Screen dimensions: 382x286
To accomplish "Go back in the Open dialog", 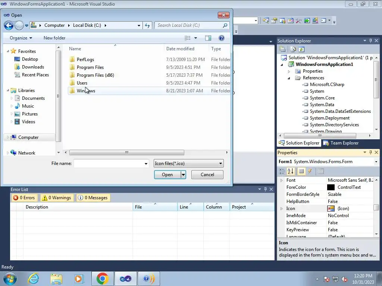I will (x=9, y=25).
